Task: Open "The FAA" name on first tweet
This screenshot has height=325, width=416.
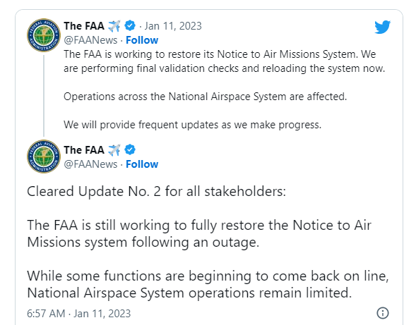Action: click(x=84, y=26)
